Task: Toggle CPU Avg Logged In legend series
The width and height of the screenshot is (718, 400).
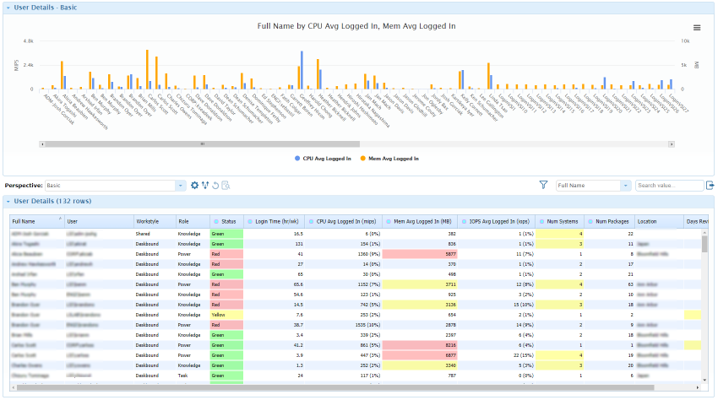Action: coord(324,159)
